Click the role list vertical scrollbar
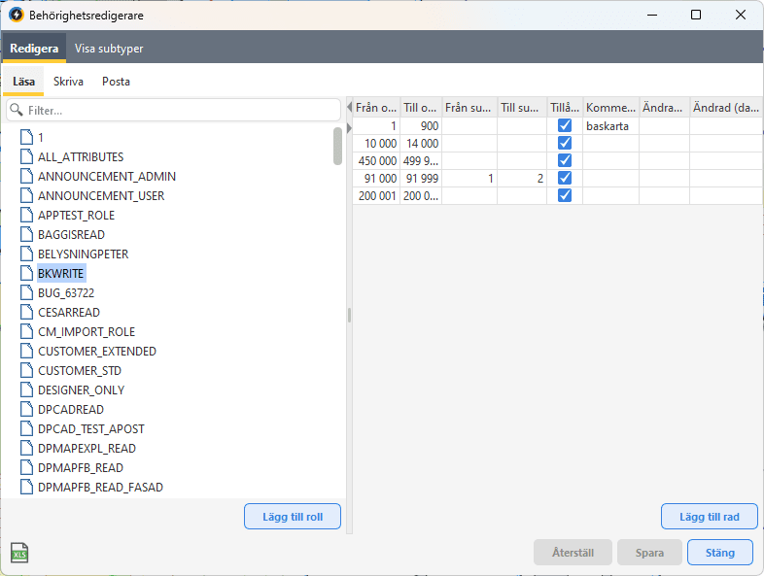 click(x=337, y=146)
